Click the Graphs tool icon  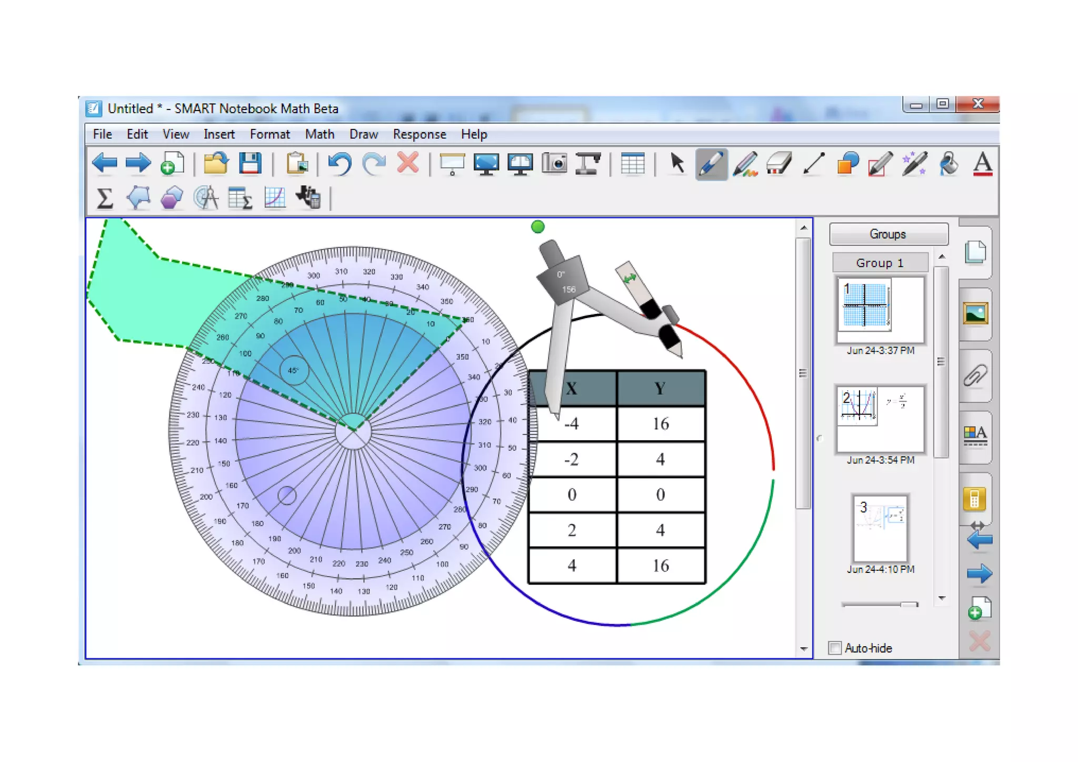coord(275,199)
